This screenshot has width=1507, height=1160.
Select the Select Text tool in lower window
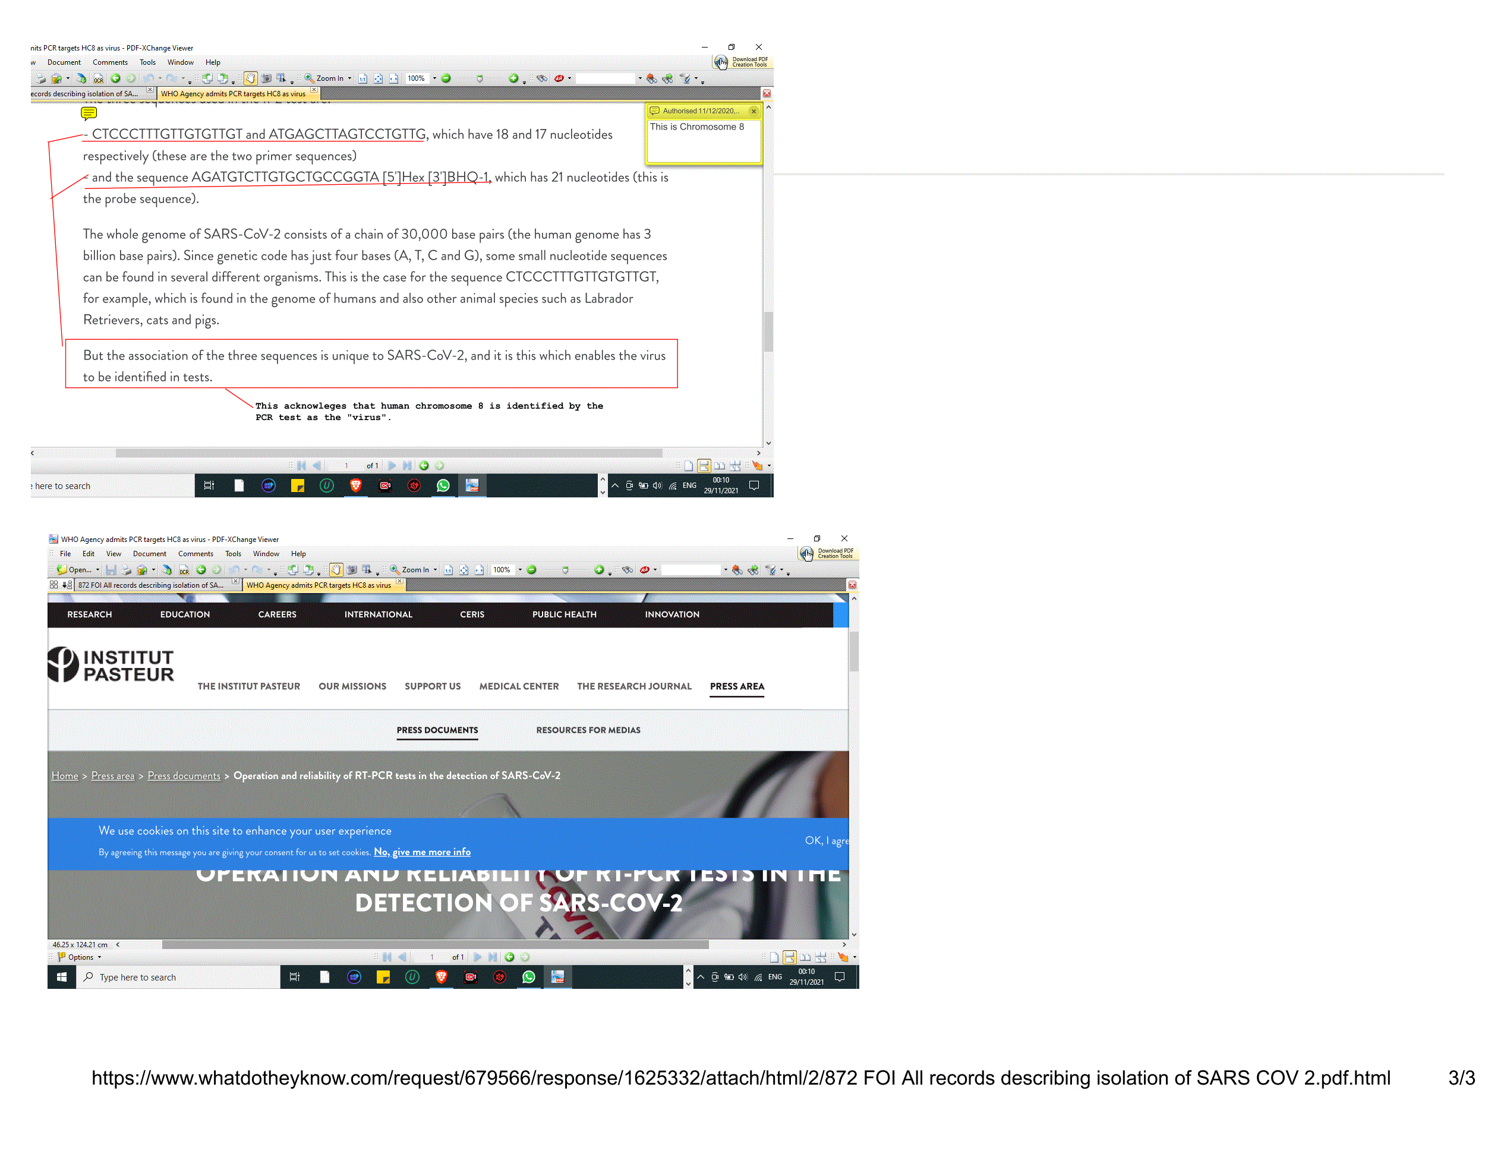tap(367, 570)
